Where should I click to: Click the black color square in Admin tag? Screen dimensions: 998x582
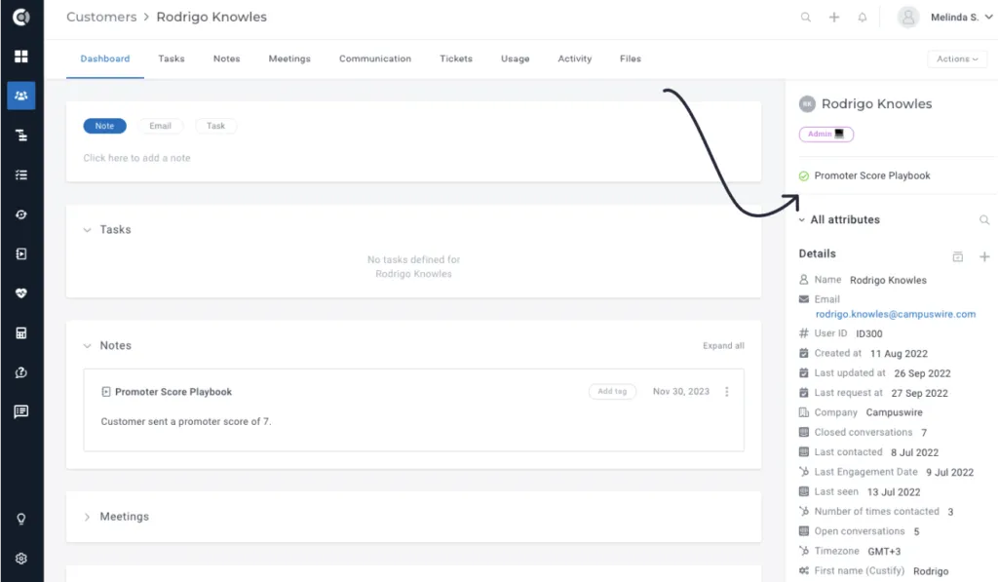839,134
